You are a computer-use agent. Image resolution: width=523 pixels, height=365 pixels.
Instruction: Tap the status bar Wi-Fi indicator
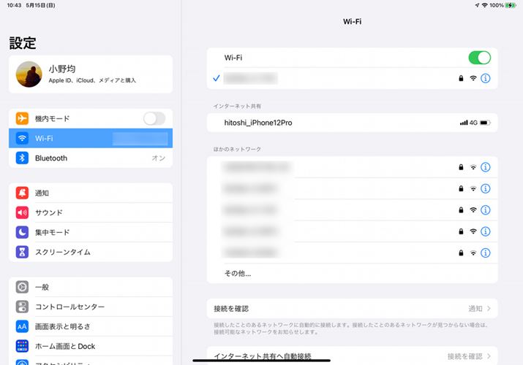(485, 5)
